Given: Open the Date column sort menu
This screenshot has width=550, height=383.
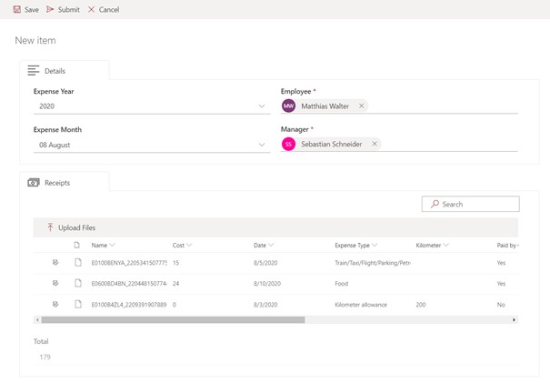Looking at the screenshot, I should pos(271,245).
